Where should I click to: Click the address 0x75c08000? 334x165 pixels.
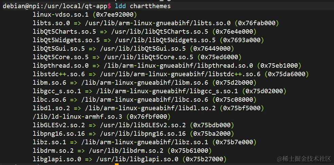click(234, 99)
